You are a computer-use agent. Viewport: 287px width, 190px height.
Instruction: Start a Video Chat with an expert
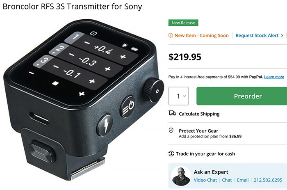coord(205,180)
